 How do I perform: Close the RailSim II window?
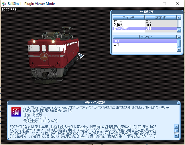click(x=178, y=4)
